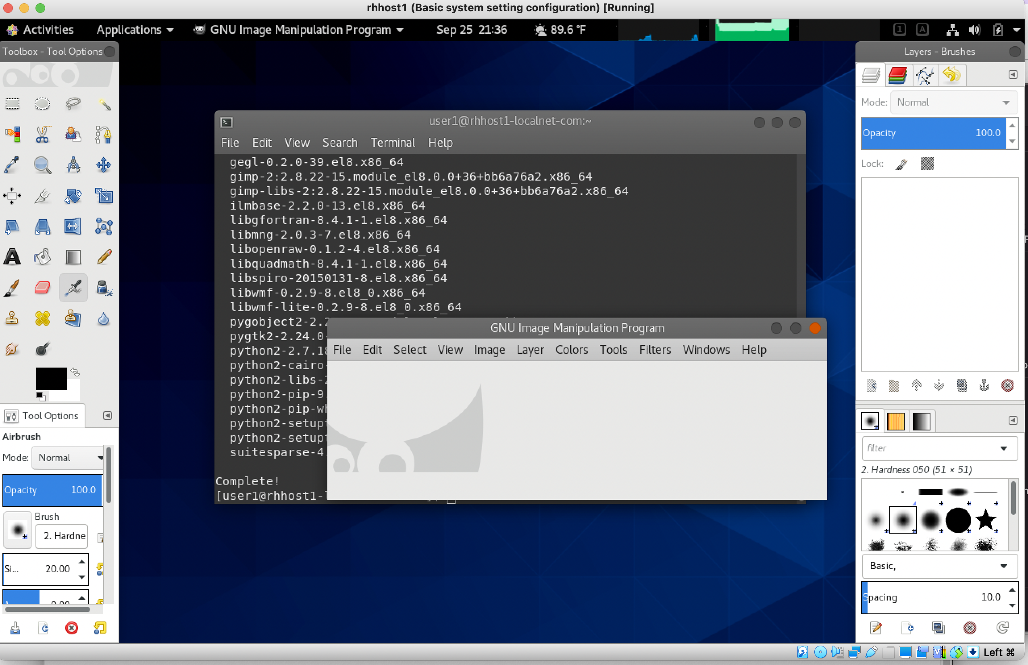Open the Applications menu dropdown
Viewport: 1028px width, 665px height.
click(135, 30)
